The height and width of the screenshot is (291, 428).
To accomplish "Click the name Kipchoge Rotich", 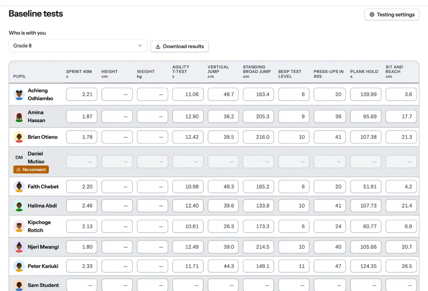I will coord(39,226).
